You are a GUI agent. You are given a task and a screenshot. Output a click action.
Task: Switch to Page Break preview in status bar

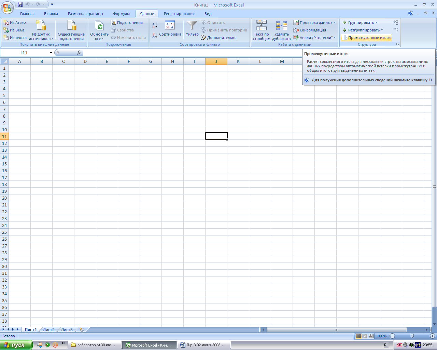(x=371, y=336)
